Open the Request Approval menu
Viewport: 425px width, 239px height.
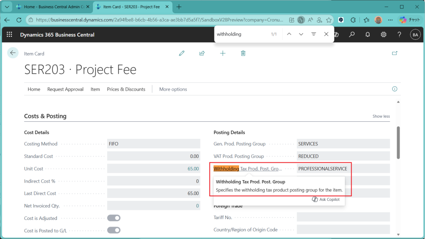click(x=65, y=89)
